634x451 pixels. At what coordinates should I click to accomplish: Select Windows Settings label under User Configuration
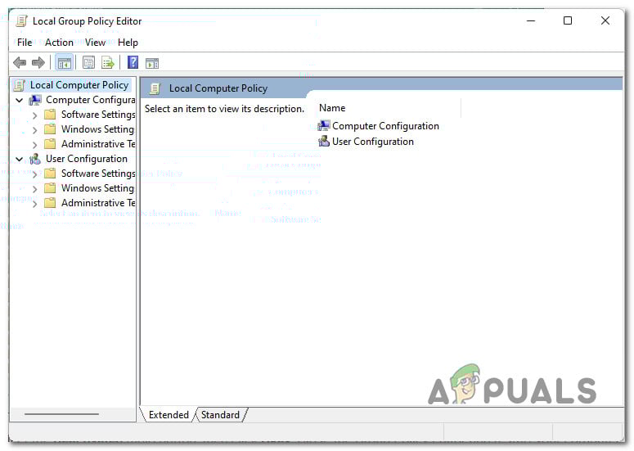(x=98, y=188)
